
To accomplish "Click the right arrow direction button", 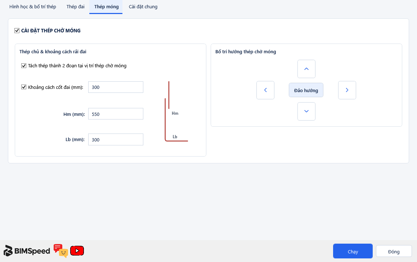I will click(x=347, y=90).
